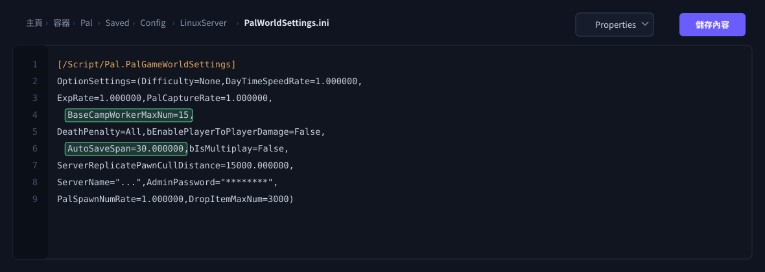Open the Properties language dropdown
The height and width of the screenshot is (272, 765).
(614, 25)
